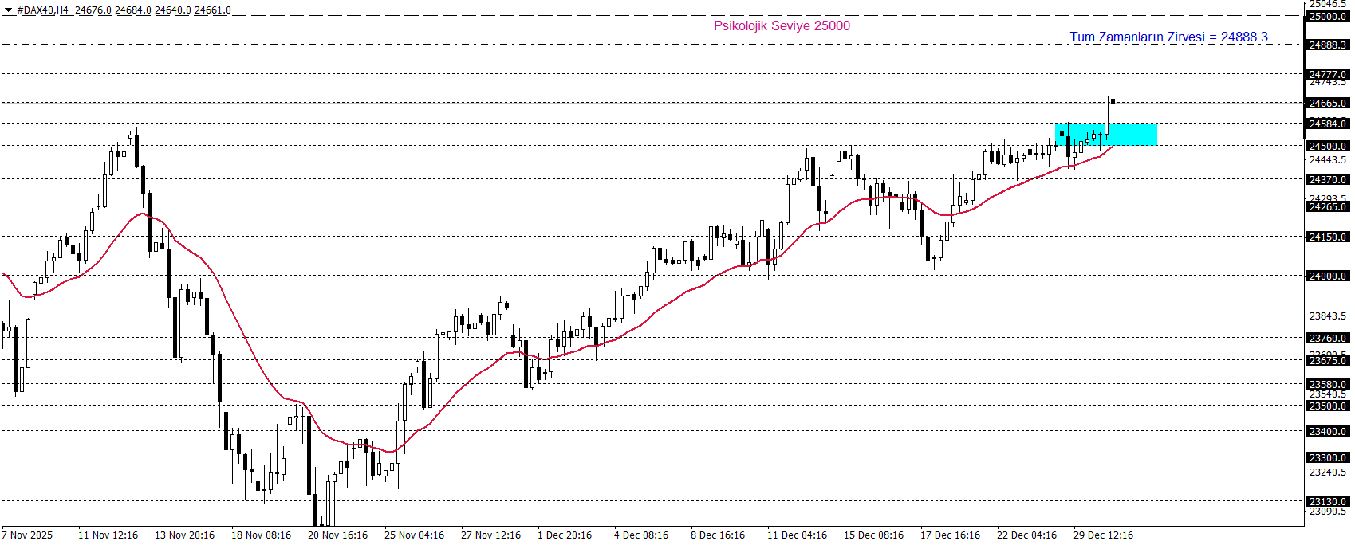Click the 24584.0 price level label
This screenshot has width=1355, height=545.
(1328, 124)
